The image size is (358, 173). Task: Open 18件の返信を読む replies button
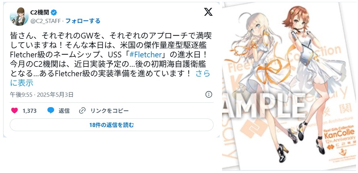(x=112, y=125)
